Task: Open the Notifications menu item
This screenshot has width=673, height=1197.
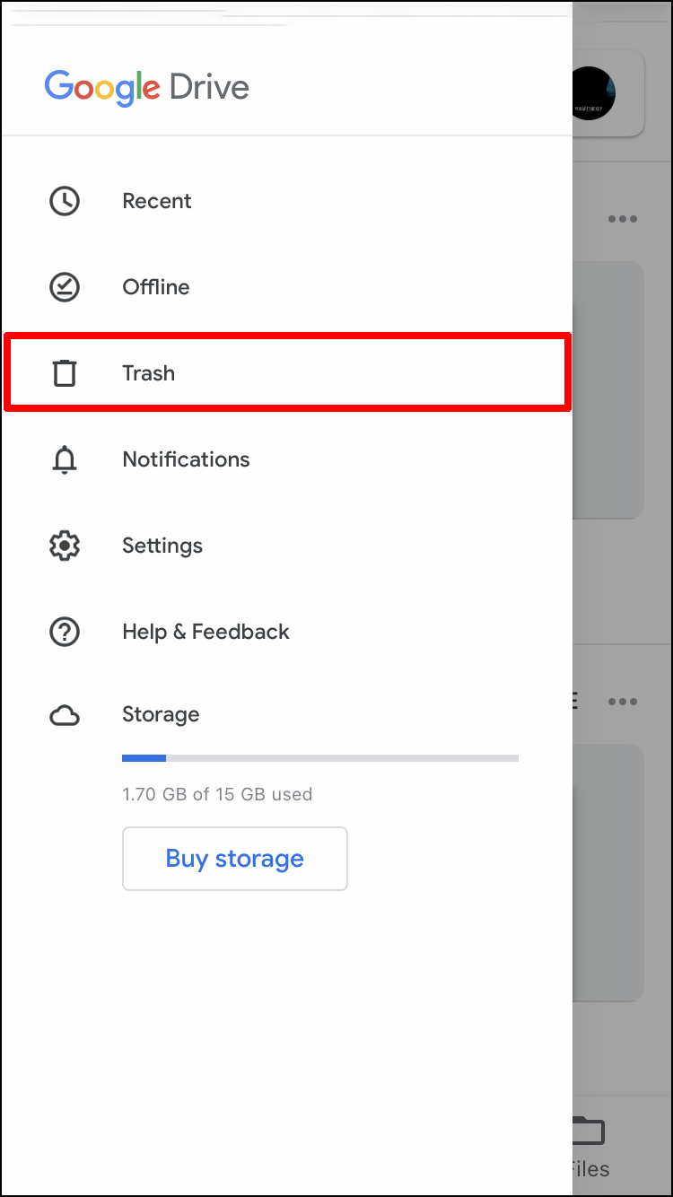Action: click(287, 459)
